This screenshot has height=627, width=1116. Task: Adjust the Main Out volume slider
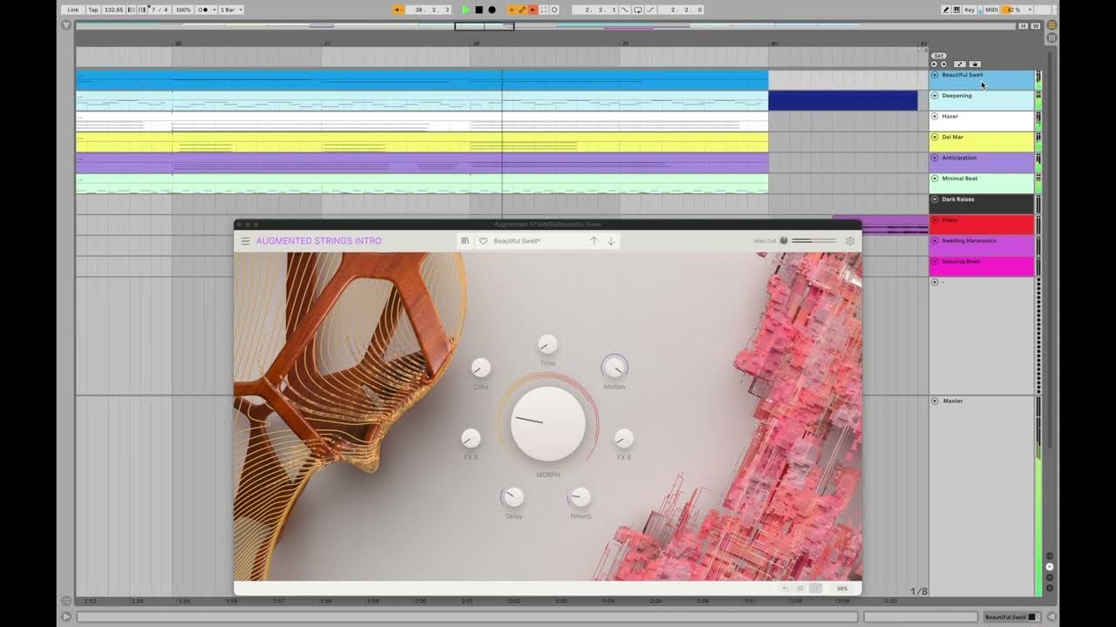(x=813, y=241)
